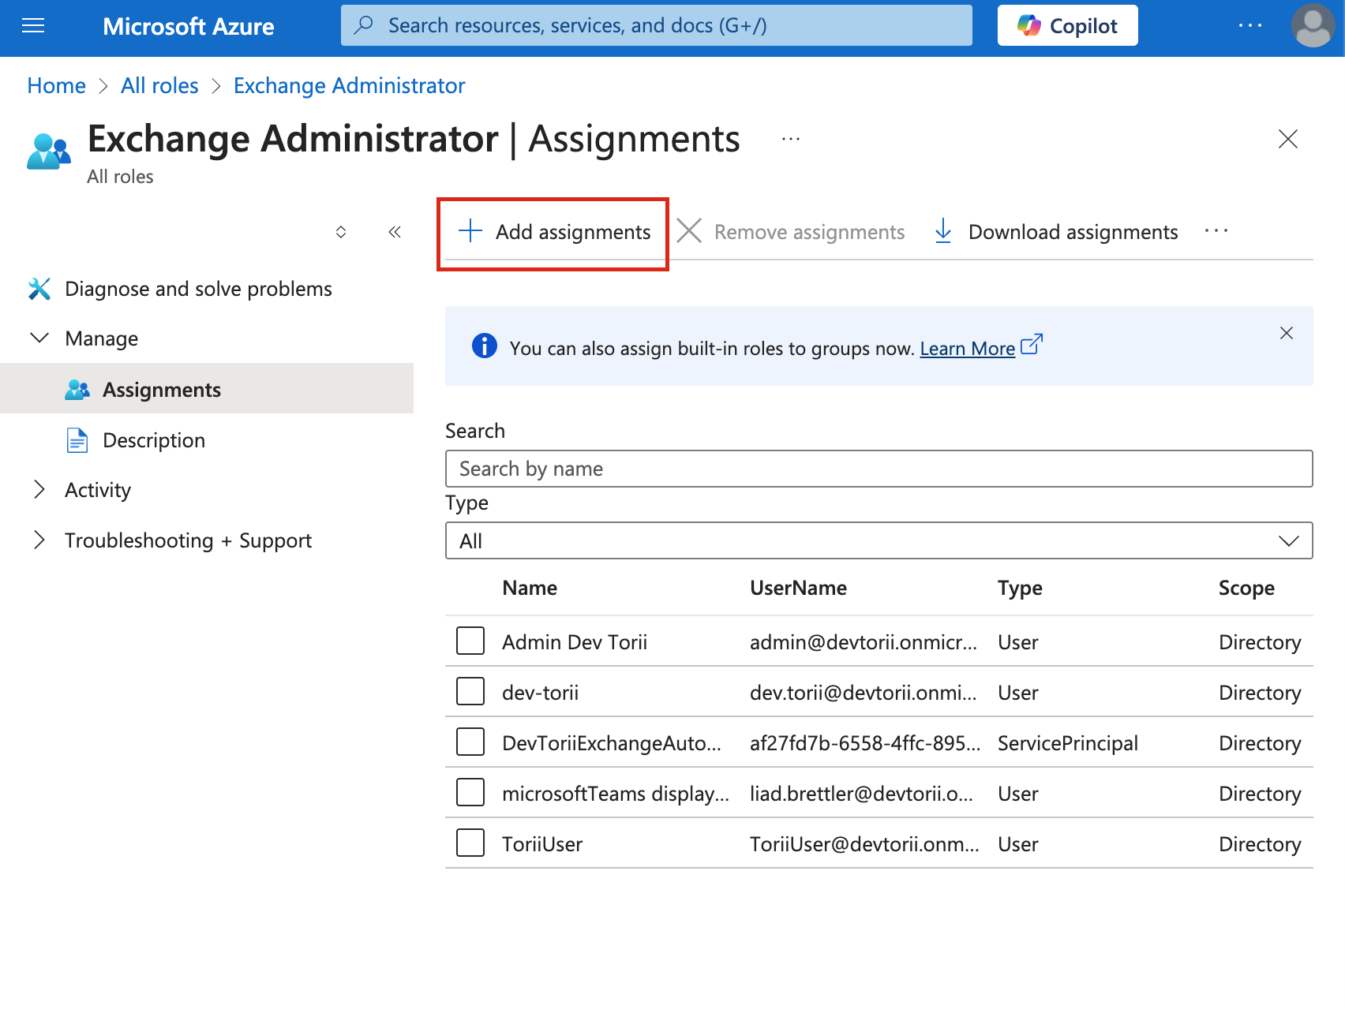Open the hamburger portal menu
This screenshot has height=1013, width=1345.
point(33,26)
